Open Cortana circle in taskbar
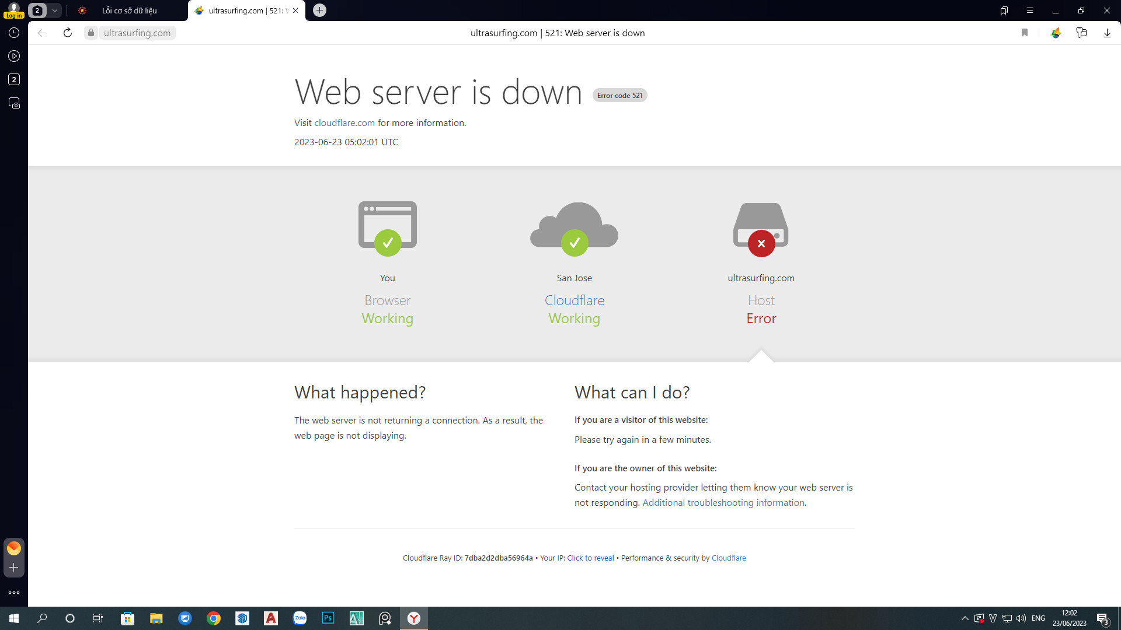Screen dimensions: 1121x630 (x=70, y=618)
